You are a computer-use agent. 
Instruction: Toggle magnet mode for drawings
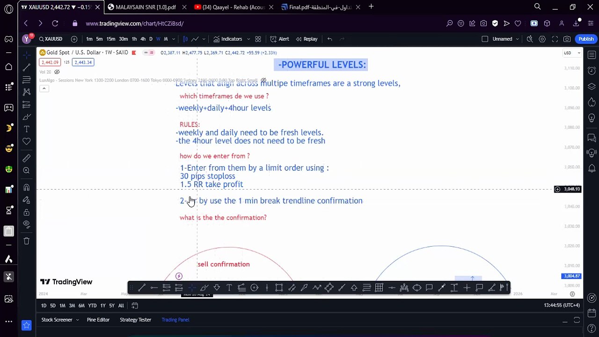point(27,188)
